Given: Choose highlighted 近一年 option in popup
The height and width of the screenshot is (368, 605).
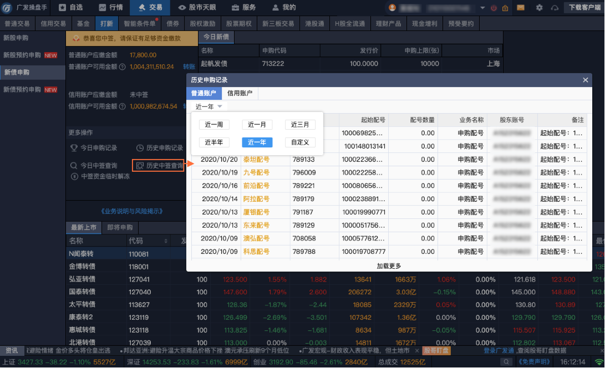Looking at the screenshot, I should (x=257, y=142).
